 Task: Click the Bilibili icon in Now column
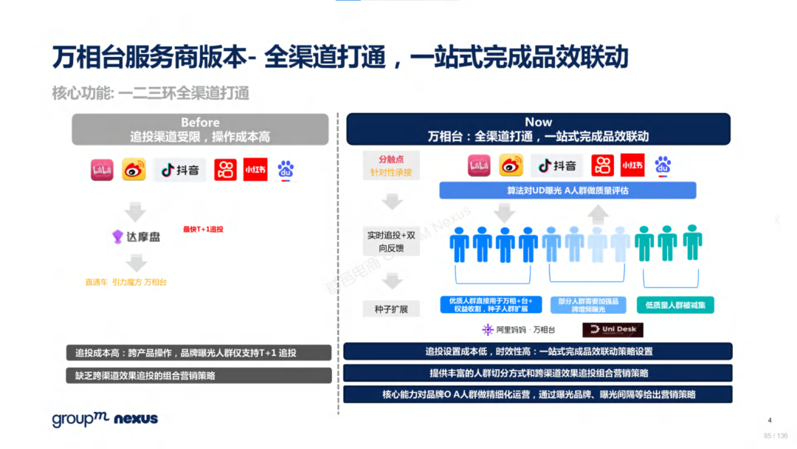(479, 165)
